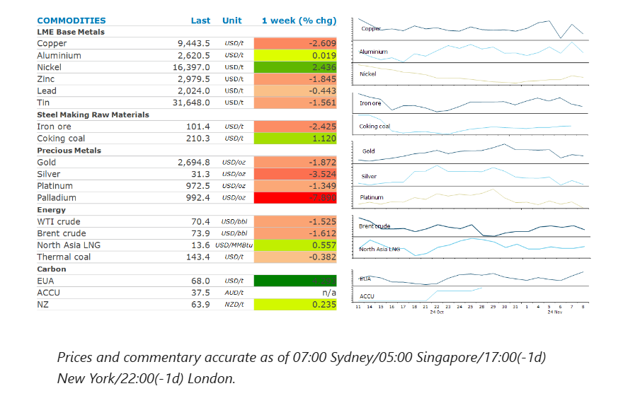Select the Gold row label
Image resolution: width=635 pixels, height=403 pixels.
coord(47,162)
